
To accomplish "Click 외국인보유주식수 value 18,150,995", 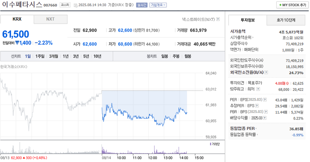I will [294, 67].
